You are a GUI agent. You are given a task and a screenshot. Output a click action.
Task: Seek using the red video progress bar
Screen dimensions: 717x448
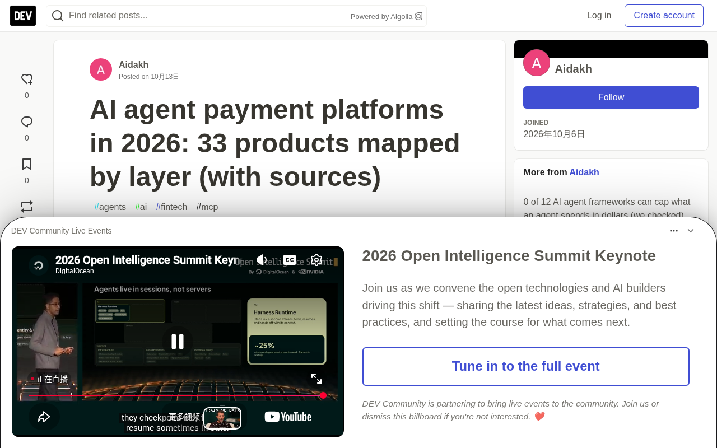pyautogui.click(x=176, y=395)
